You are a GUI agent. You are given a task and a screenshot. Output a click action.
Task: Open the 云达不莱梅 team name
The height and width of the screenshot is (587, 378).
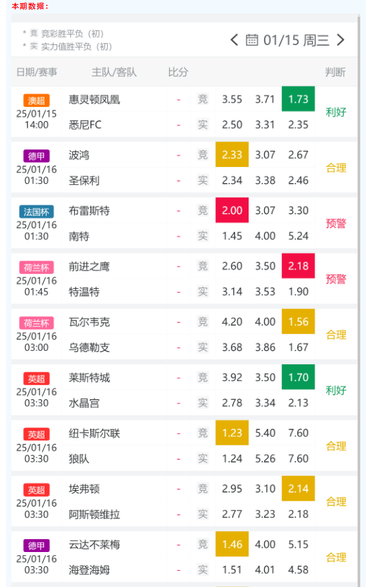(x=94, y=545)
